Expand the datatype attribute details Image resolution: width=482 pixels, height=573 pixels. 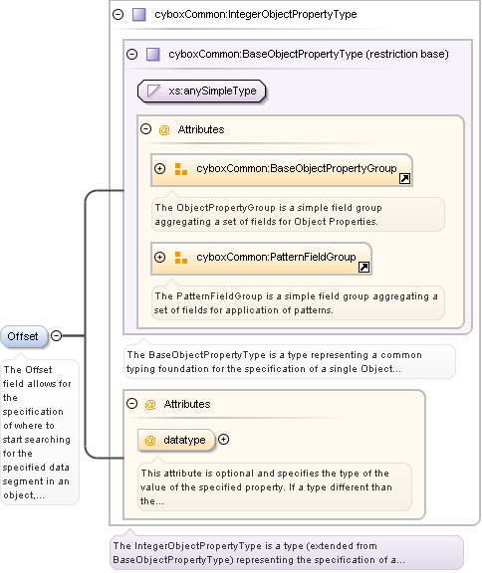tap(223, 440)
